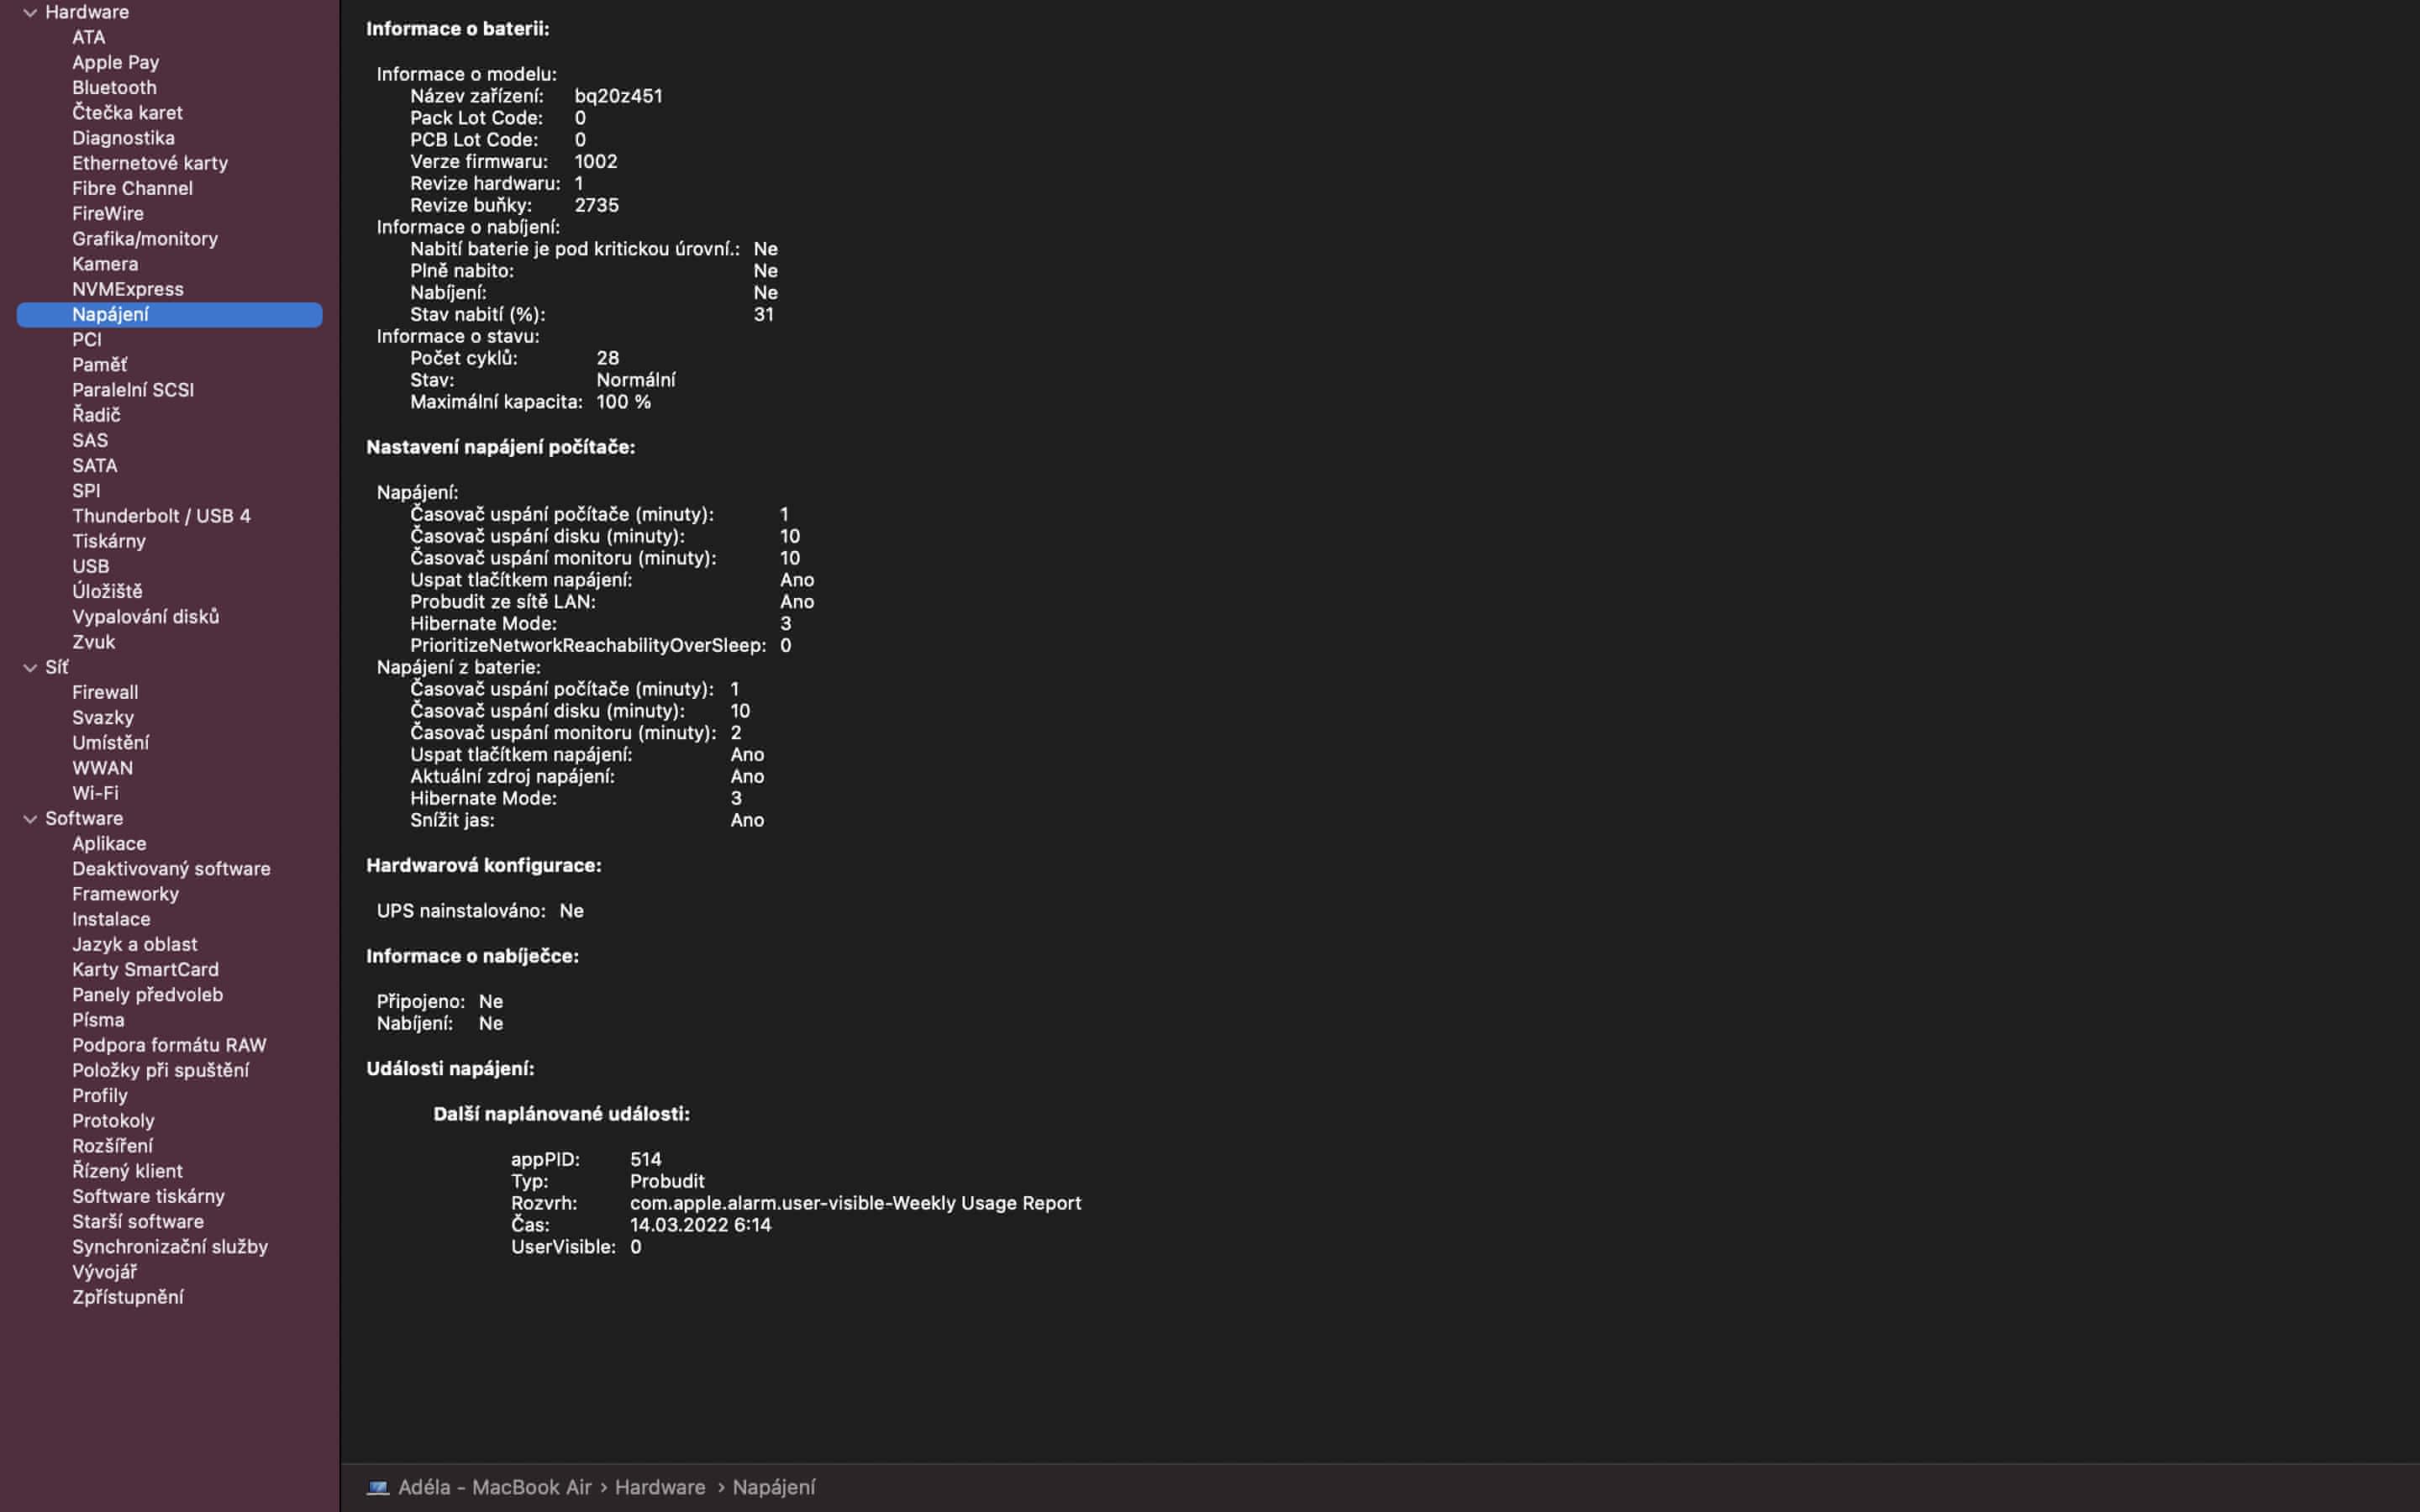The width and height of the screenshot is (2420, 1512).
Task: Collapse the Síť section chevron
Action: coord(30,668)
